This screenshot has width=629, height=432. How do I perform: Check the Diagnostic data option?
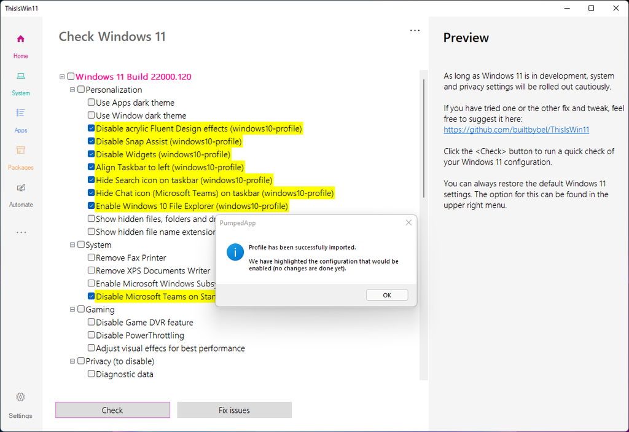(x=91, y=374)
